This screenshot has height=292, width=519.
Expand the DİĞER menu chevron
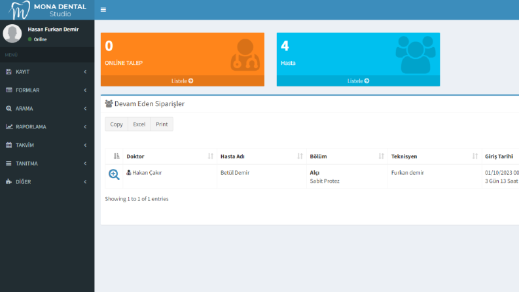tap(85, 182)
